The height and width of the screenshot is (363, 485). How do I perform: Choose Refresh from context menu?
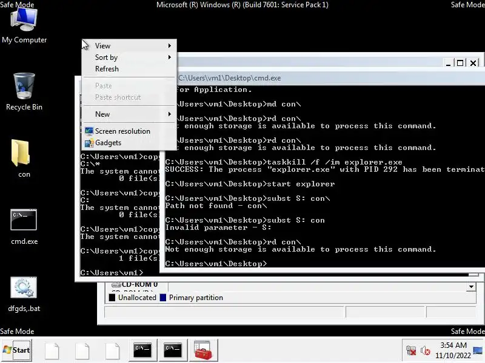[129, 69]
